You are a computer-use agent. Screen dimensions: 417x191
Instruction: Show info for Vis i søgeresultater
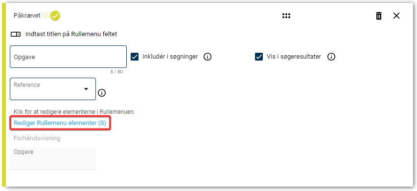pyautogui.click(x=331, y=57)
